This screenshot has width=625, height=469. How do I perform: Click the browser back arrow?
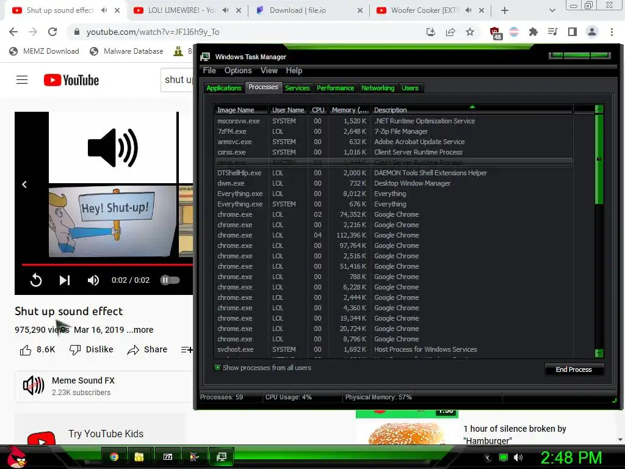13,32
